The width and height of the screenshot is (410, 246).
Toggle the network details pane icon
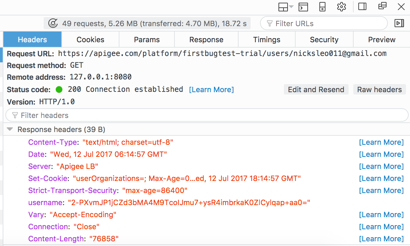(399, 23)
